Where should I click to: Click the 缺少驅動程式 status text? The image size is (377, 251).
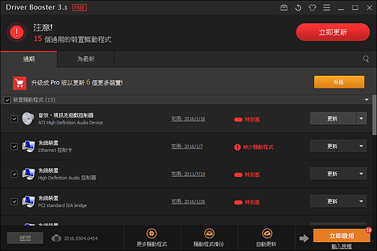click(x=258, y=147)
